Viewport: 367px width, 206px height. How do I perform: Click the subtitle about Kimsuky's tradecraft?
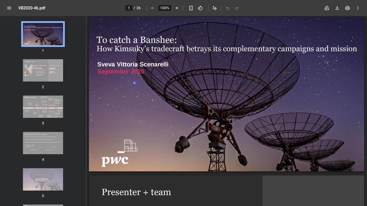coord(227,49)
